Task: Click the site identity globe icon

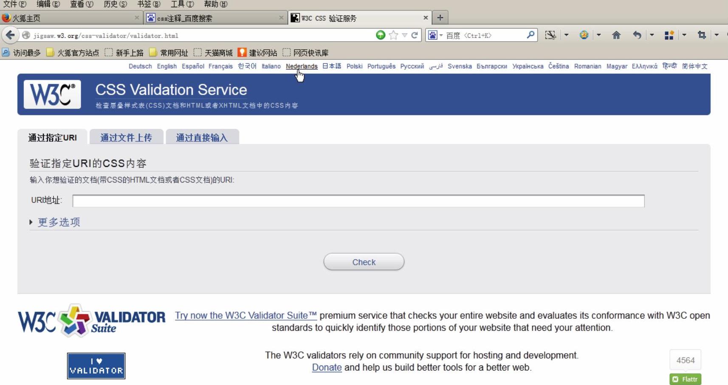Action: point(26,35)
